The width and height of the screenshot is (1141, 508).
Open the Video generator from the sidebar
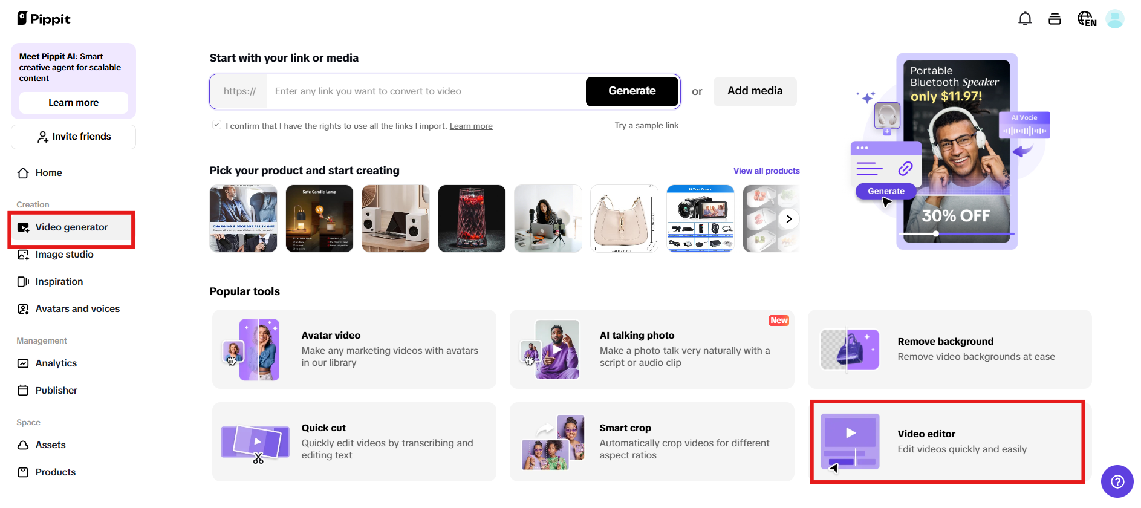(71, 227)
